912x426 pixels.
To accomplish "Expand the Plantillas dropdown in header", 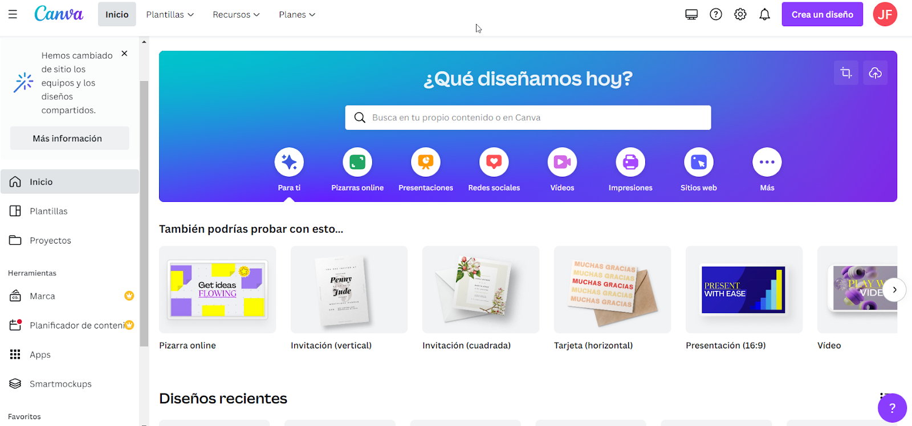I will pyautogui.click(x=170, y=14).
